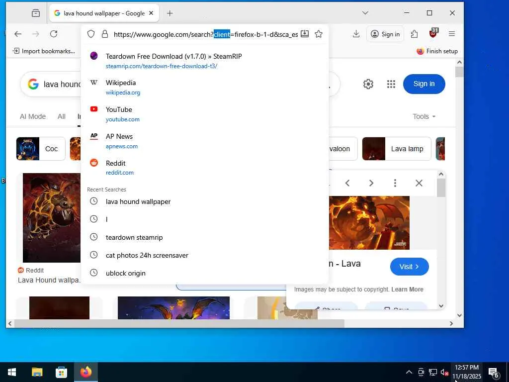The height and width of the screenshot is (382, 509).
Task: Open the Downloads panel
Action: 356,34
